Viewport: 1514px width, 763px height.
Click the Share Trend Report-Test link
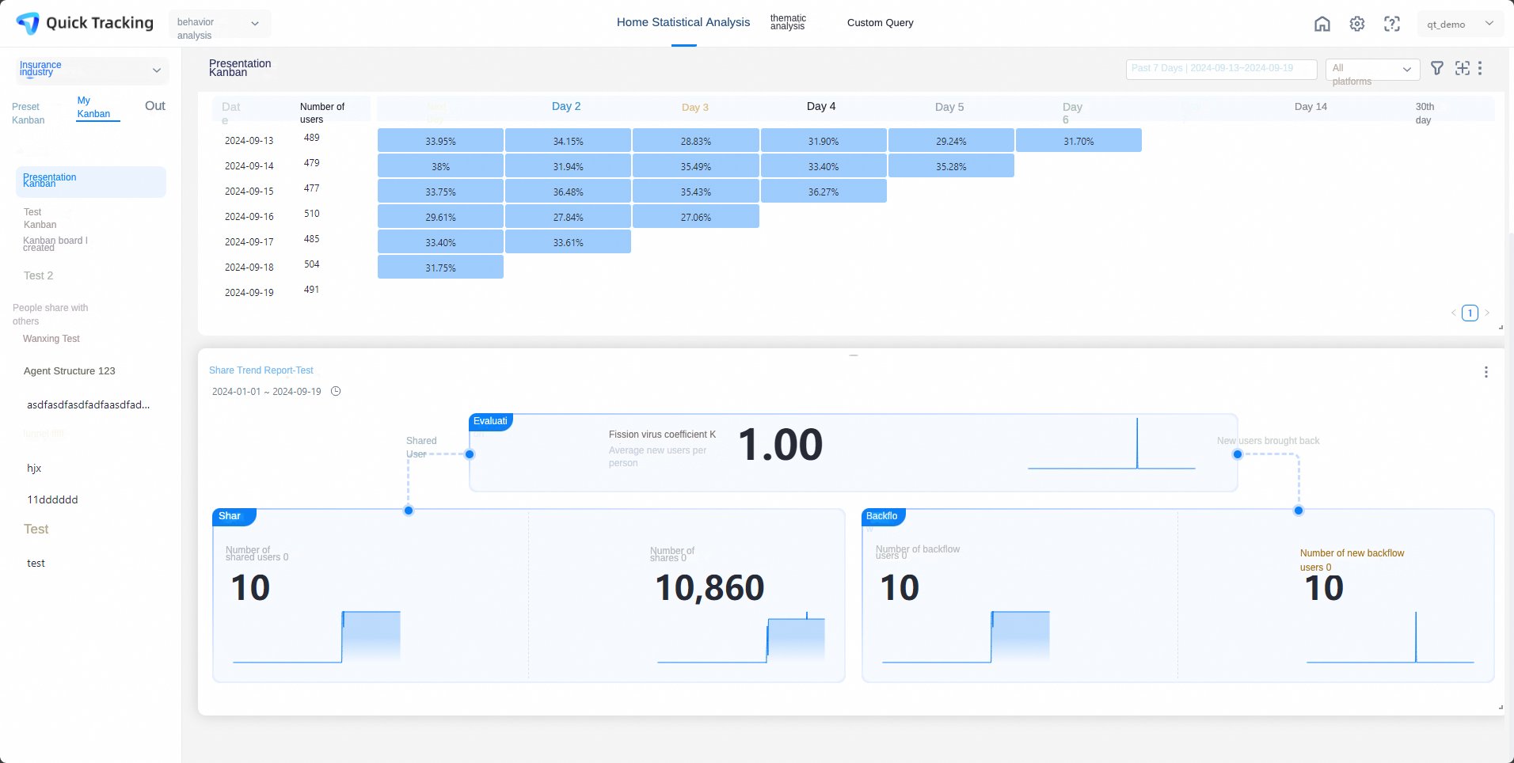click(261, 370)
